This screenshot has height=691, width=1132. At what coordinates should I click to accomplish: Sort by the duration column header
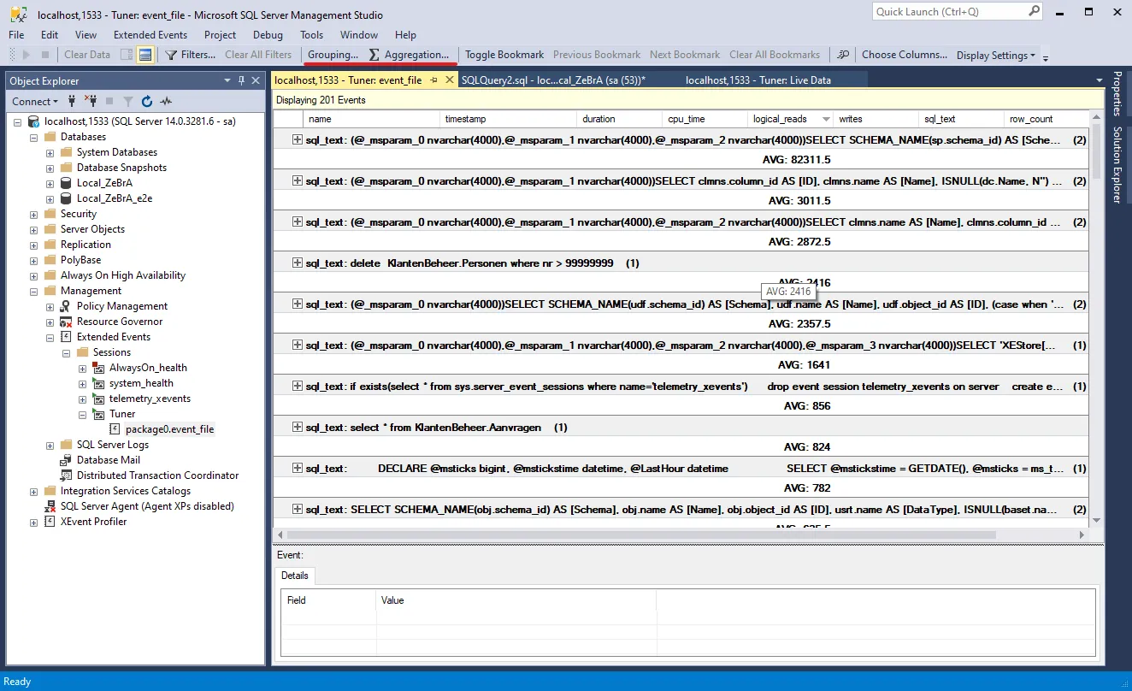pos(620,119)
